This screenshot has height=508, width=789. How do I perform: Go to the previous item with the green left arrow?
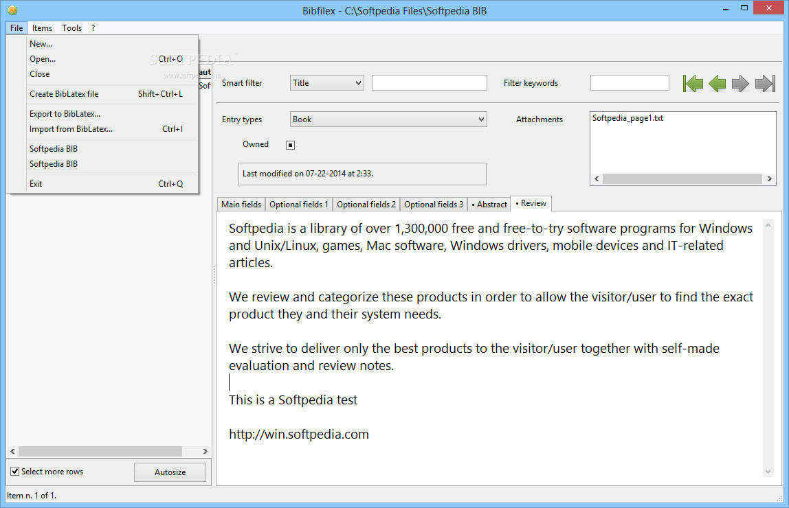pos(717,84)
